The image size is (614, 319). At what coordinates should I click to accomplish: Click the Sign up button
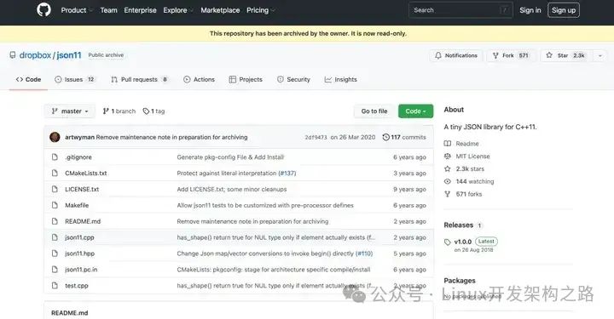pyautogui.click(x=564, y=10)
